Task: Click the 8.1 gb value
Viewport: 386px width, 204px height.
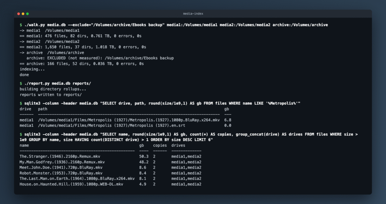Action: click(x=142, y=179)
